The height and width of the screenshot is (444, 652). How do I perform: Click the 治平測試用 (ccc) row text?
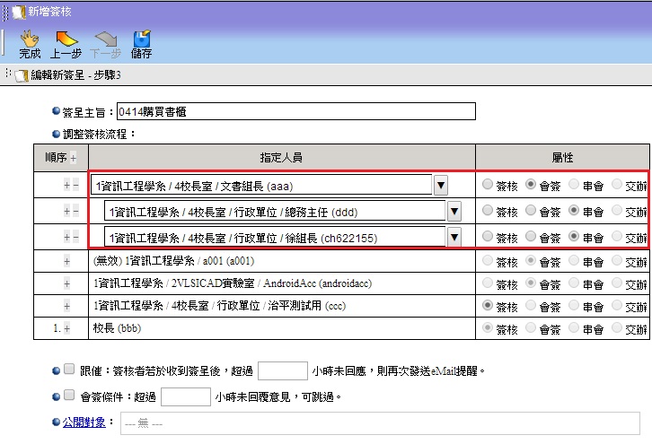[219, 306]
